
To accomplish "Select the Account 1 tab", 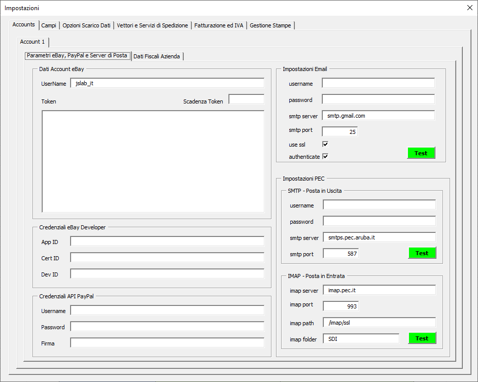I will point(32,42).
